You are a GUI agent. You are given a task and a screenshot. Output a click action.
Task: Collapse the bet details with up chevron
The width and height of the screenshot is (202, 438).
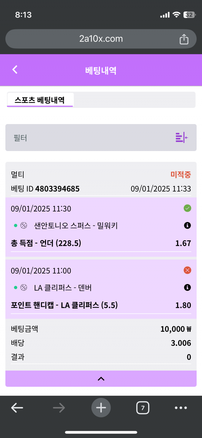click(x=101, y=379)
